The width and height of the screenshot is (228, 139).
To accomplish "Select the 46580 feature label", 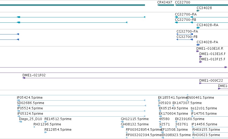I will coord(164,119).
